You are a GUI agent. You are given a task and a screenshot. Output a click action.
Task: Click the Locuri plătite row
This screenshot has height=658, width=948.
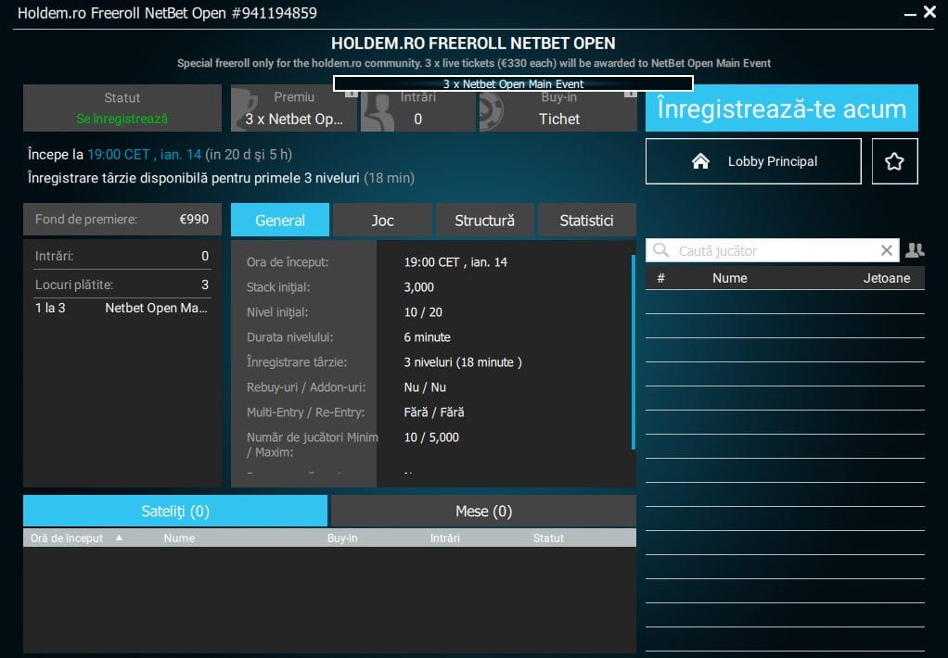click(122, 285)
